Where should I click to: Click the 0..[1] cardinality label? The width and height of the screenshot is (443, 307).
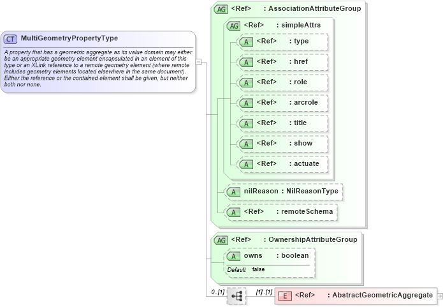click(x=218, y=292)
